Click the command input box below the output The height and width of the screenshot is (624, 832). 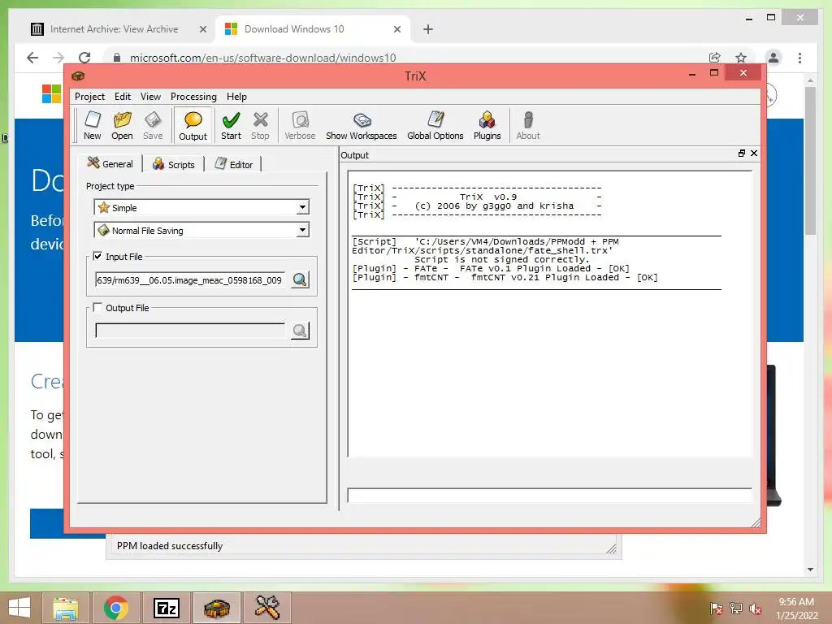coord(550,495)
